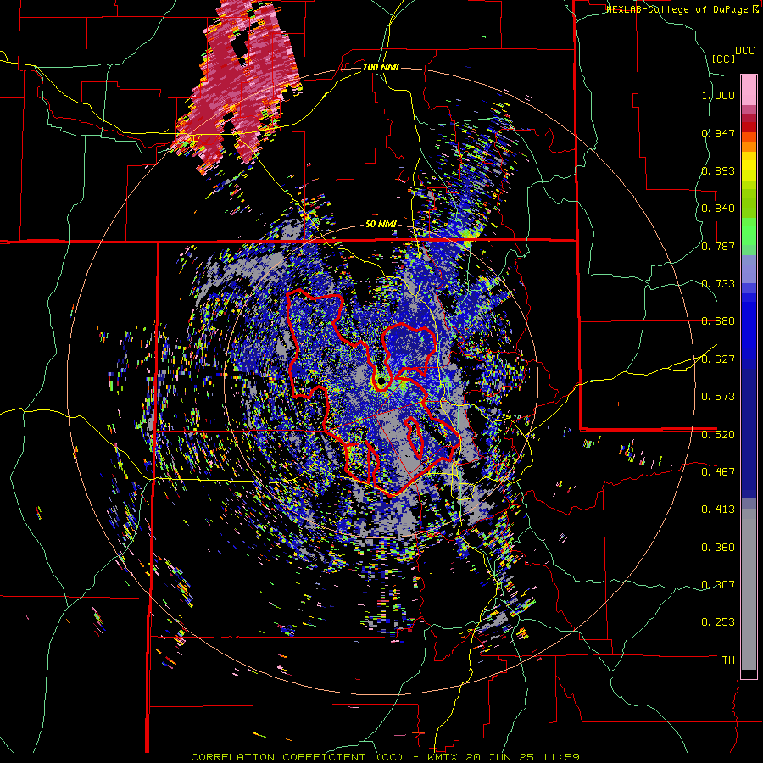Pick the black swatch at color bar bottom

749,674
